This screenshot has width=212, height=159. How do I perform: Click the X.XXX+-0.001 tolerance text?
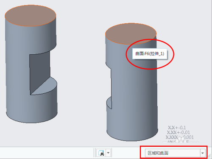179,137
